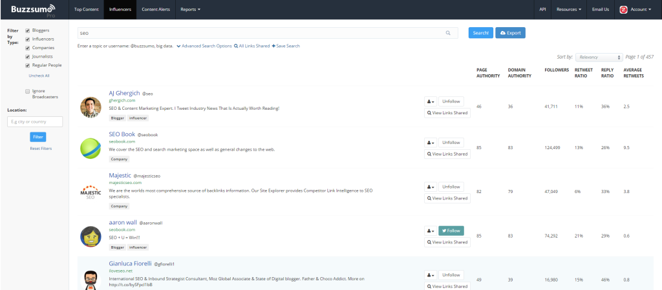Open SEO Book name link
Viewport: 662px width, 290px height.
[122, 134]
